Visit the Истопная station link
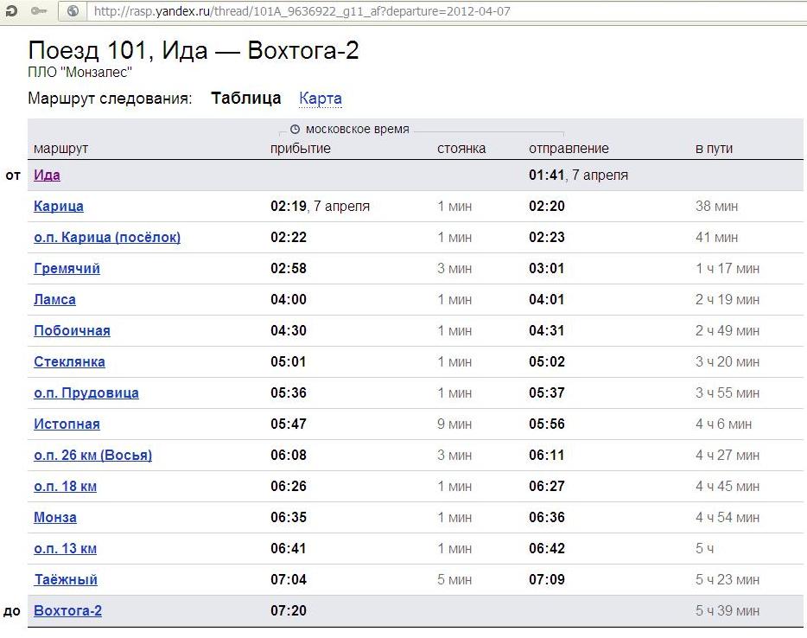807x638 pixels. [x=67, y=424]
